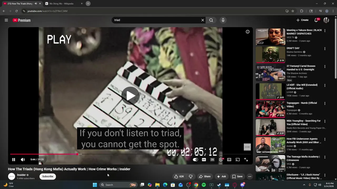Open a new browser tab
Image resolution: width=337 pixels, height=189 pixels.
(x=88, y=3)
